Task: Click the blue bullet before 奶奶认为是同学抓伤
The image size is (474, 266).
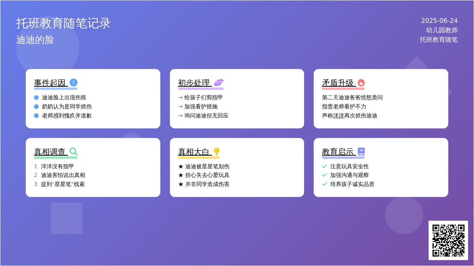Action: tap(36, 106)
